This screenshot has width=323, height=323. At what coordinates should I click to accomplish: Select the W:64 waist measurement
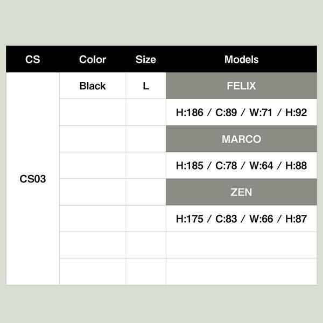pos(260,166)
